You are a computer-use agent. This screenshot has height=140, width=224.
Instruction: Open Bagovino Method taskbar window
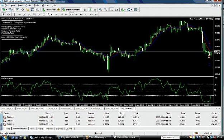pyautogui.click(x=70, y=137)
